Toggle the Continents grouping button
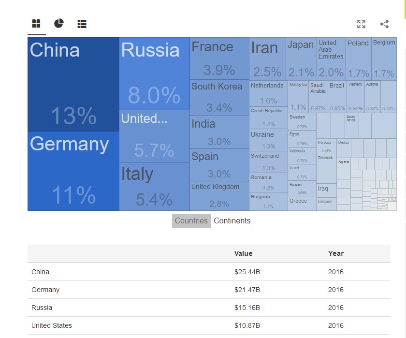 232,221
